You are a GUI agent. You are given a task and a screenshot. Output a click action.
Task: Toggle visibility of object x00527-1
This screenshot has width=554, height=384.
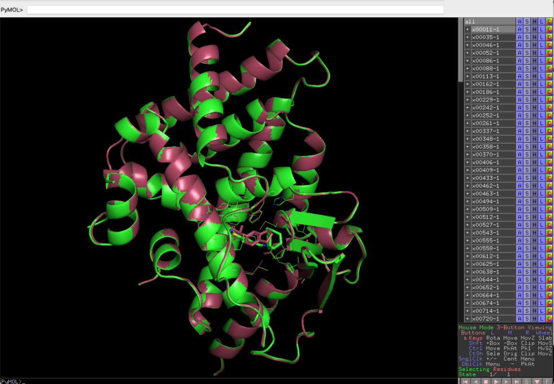[x=493, y=225]
